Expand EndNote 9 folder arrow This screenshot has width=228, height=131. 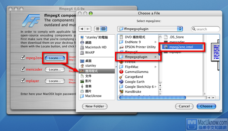(x=156, y=42)
